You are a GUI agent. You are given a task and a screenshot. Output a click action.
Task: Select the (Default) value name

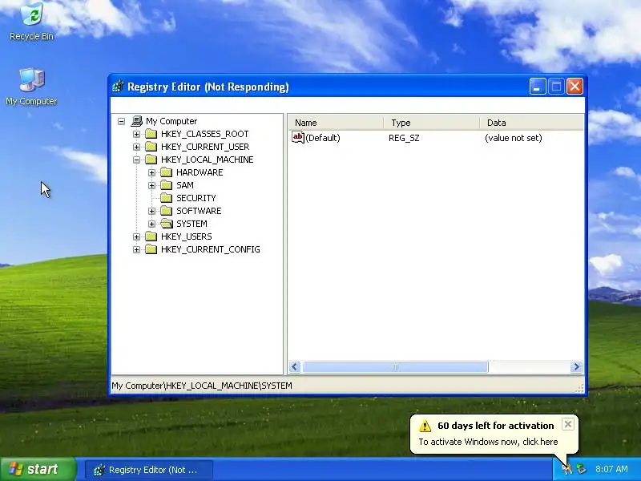(323, 138)
